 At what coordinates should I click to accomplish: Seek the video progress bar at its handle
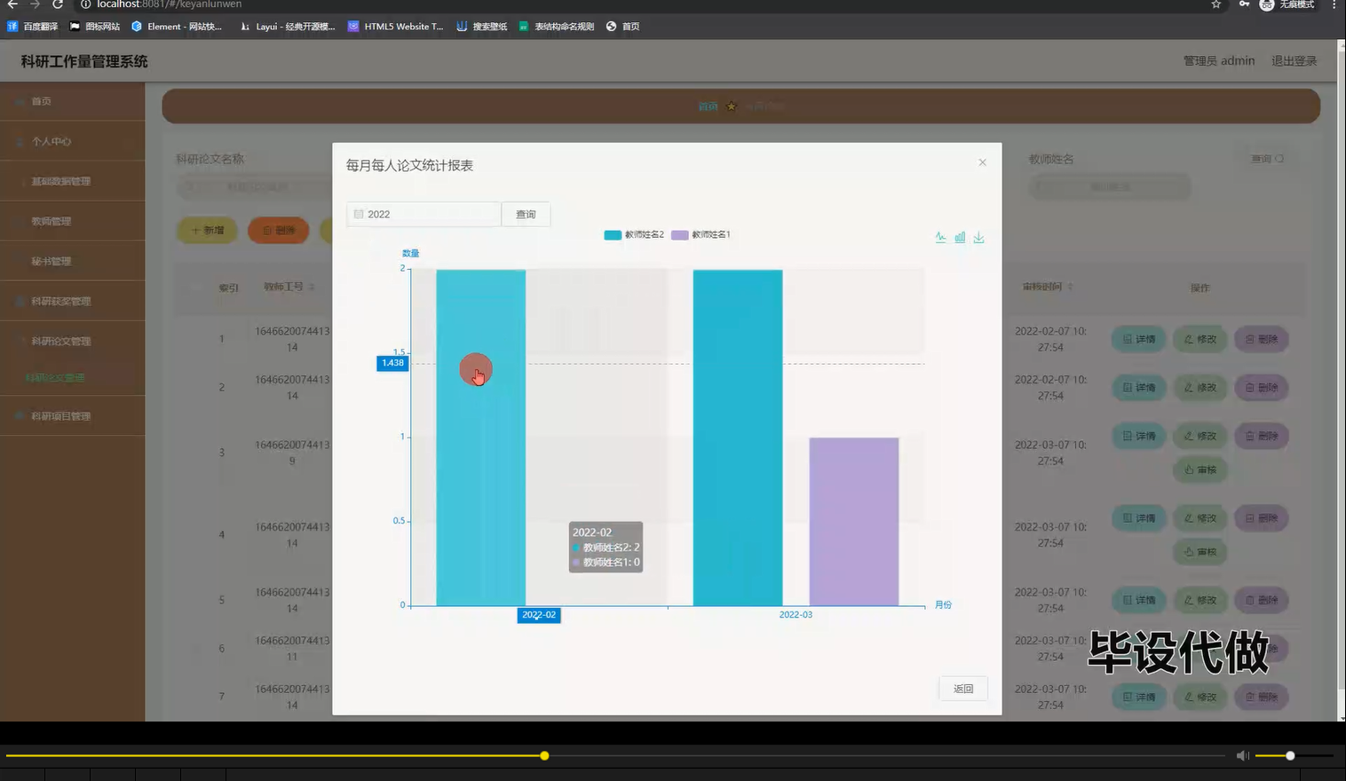(544, 756)
